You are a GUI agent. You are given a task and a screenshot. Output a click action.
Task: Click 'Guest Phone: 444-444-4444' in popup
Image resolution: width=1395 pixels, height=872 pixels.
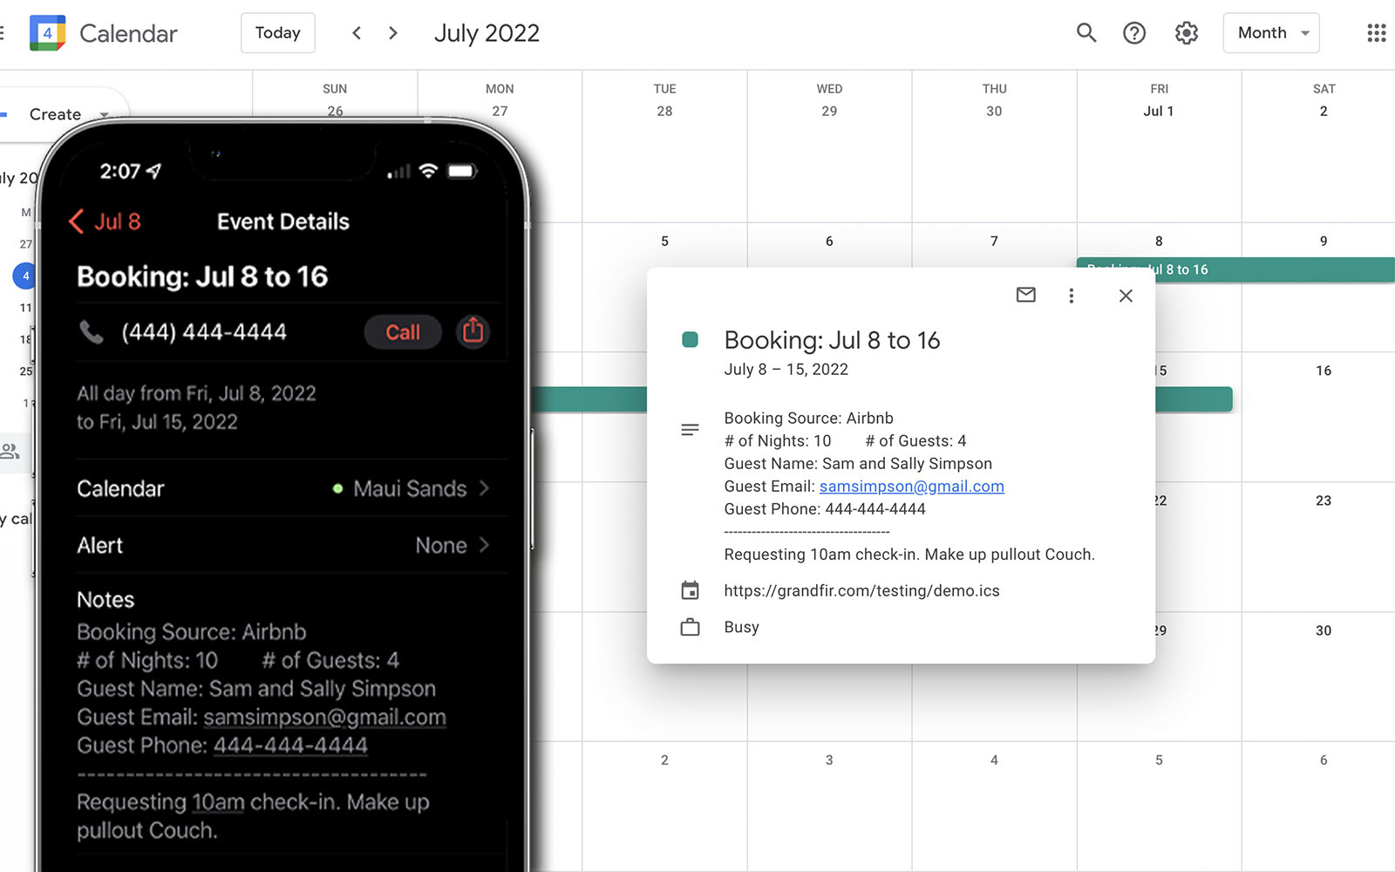tap(825, 509)
